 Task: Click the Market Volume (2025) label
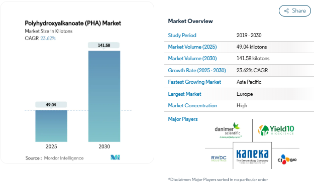[x=192, y=47]
